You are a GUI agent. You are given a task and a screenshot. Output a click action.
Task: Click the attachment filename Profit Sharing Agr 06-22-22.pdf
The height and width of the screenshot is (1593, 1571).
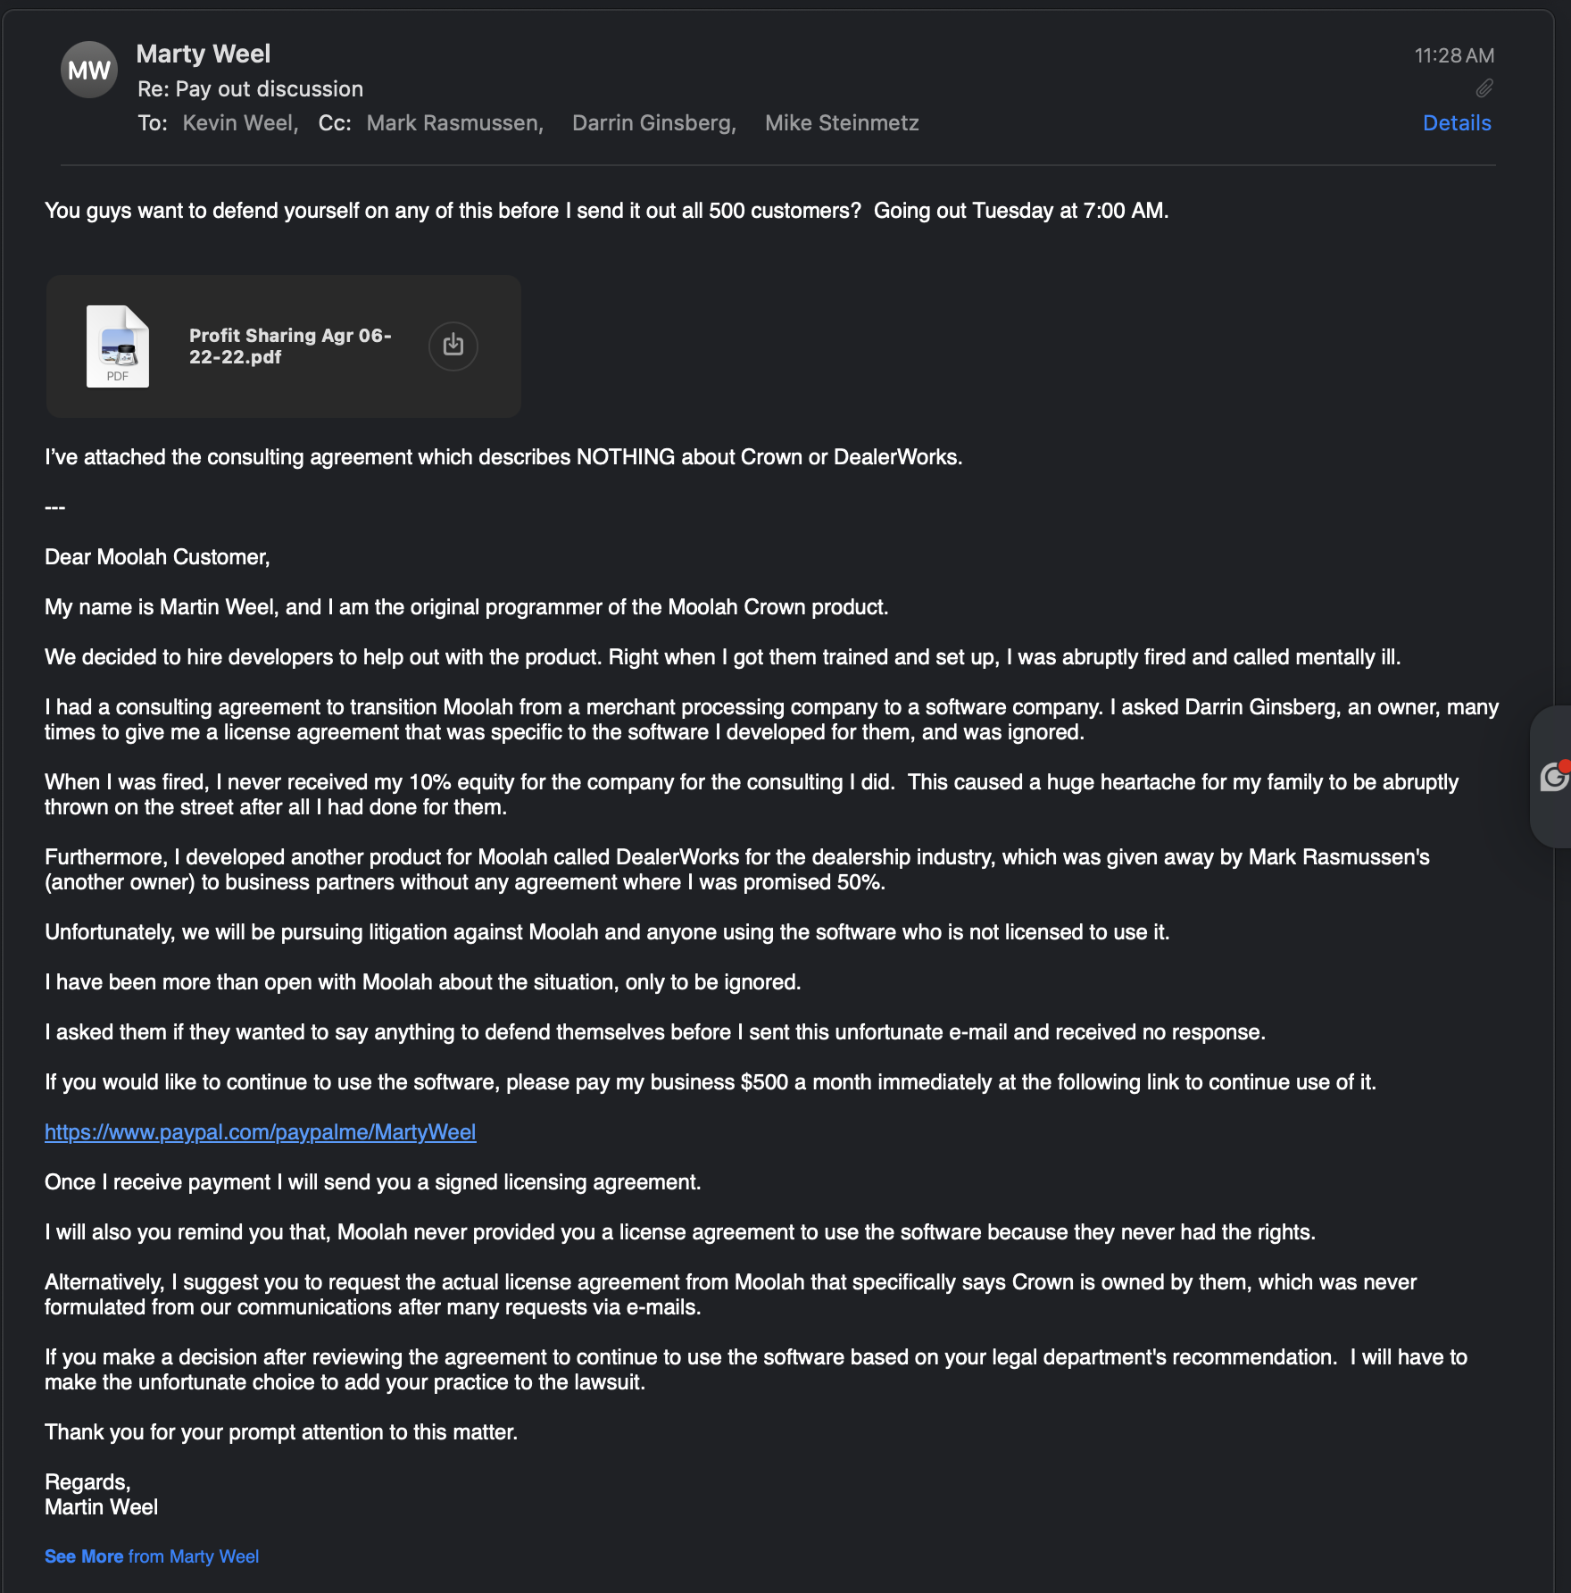pos(290,346)
